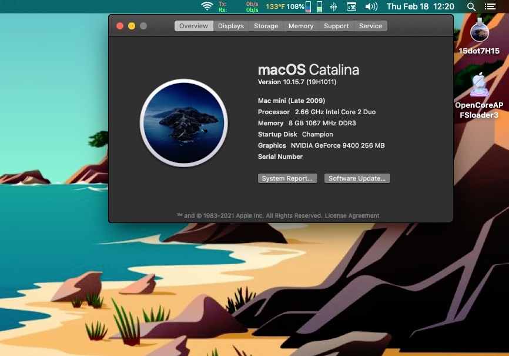Click the green bar gauge icon
This screenshot has width=509, height=356.
319,6
